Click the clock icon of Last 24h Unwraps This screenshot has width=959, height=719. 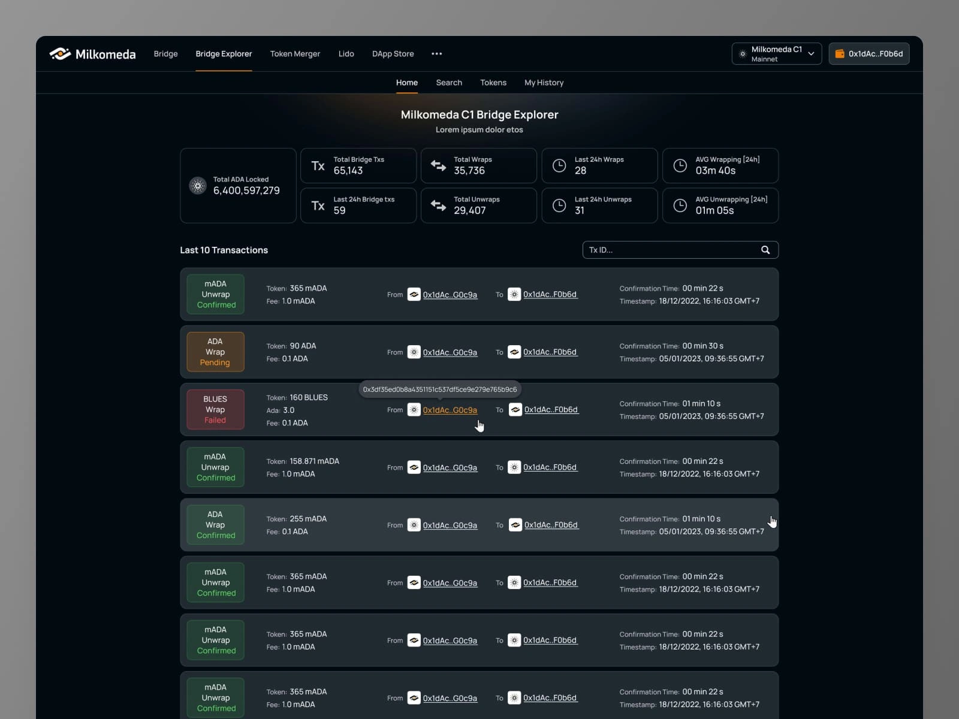(x=559, y=206)
